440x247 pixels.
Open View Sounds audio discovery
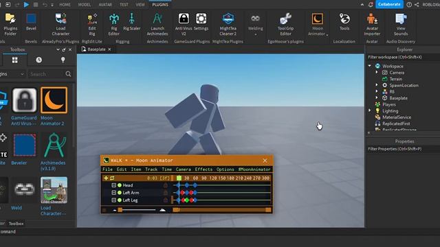(x=401, y=24)
